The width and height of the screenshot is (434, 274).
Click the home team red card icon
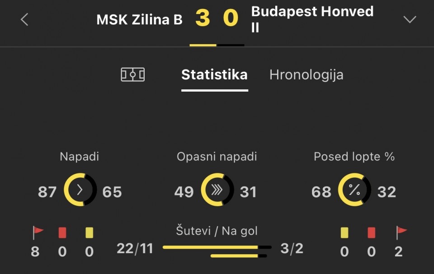62,232
